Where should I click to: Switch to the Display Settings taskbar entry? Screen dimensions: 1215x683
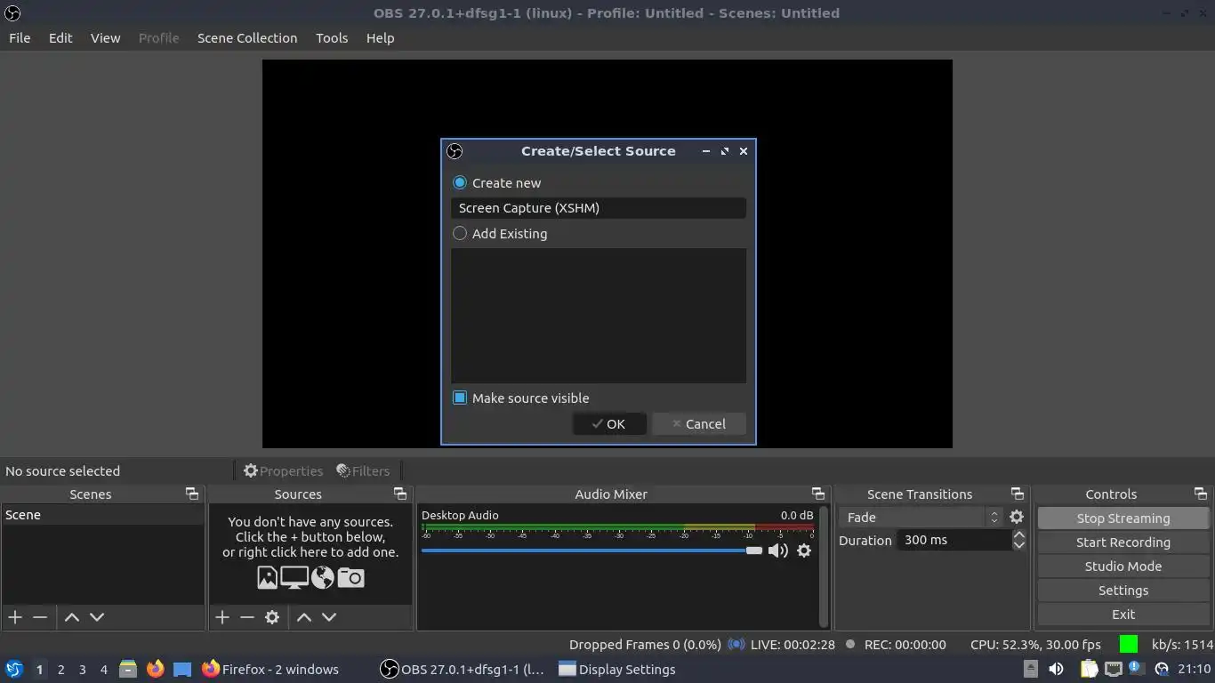(617, 669)
